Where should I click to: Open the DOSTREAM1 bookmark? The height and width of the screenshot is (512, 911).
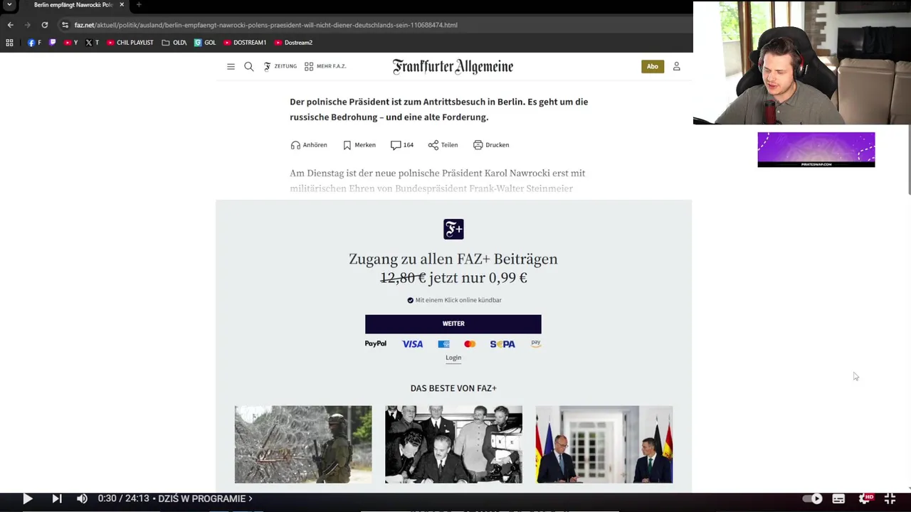point(245,43)
